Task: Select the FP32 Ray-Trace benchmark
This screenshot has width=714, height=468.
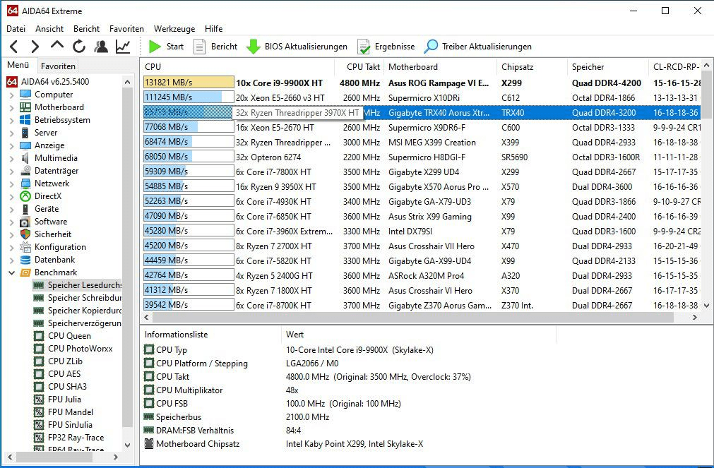Action: (69, 438)
